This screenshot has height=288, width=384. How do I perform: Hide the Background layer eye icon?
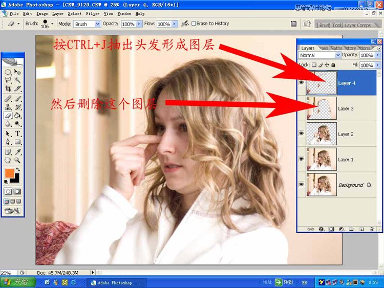[x=302, y=185]
